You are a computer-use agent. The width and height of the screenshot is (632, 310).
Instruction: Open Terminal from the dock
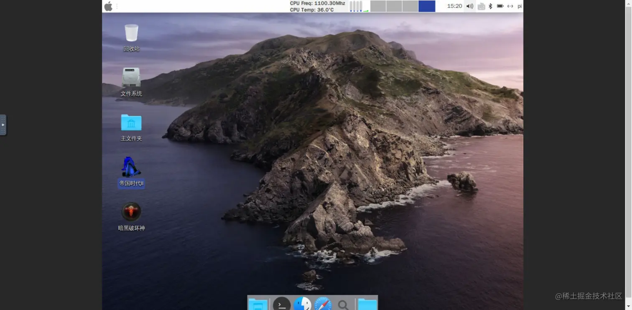pyautogui.click(x=282, y=304)
